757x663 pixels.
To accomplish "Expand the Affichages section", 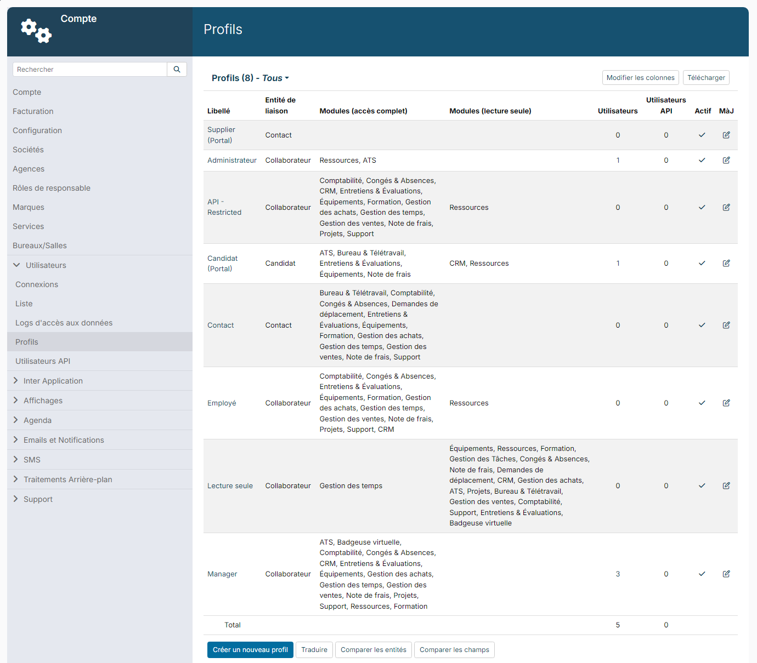I will tap(100, 401).
